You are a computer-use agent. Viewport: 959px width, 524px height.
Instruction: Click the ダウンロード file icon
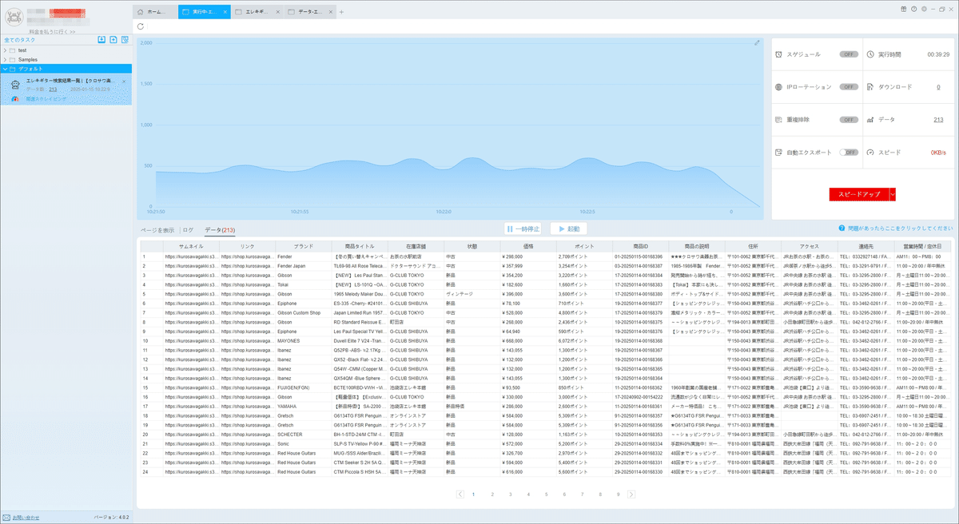point(870,86)
